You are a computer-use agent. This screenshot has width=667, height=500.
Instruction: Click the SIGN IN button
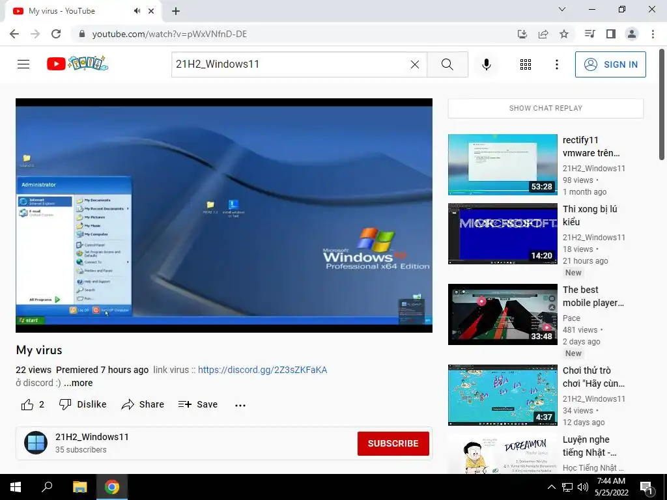point(610,64)
